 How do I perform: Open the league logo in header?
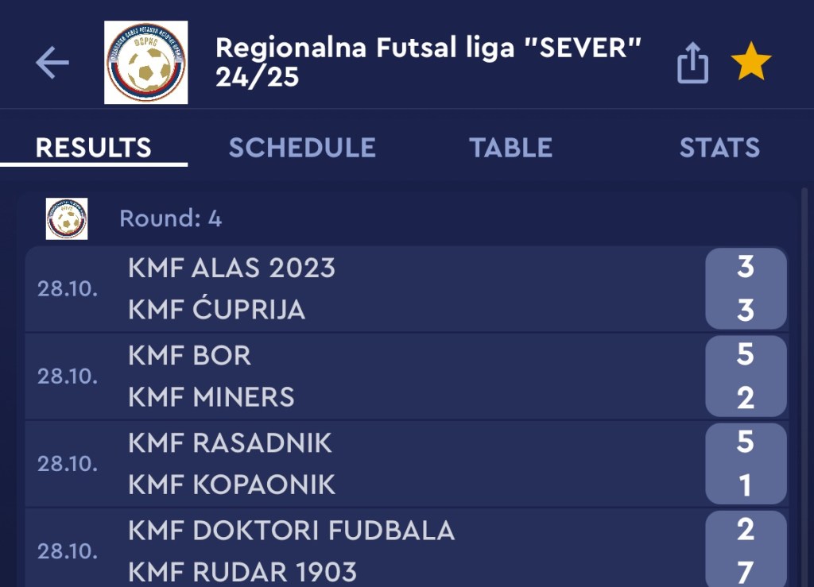click(146, 63)
